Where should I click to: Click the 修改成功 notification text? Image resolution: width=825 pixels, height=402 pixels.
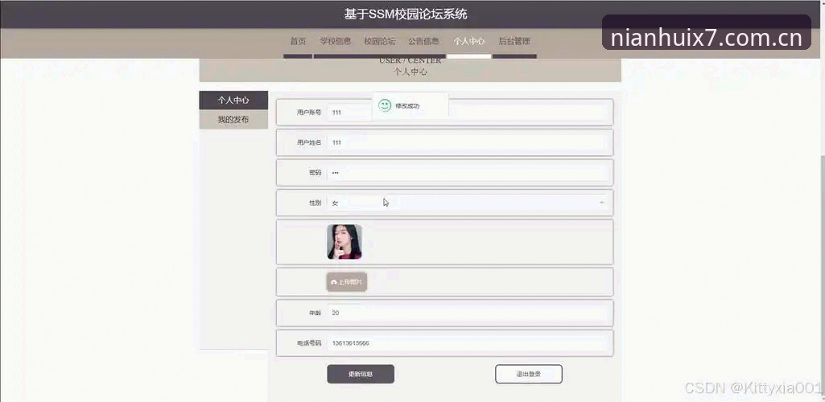(x=407, y=105)
